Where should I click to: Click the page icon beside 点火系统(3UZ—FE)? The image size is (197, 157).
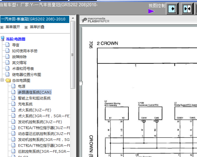(x=13, y=110)
